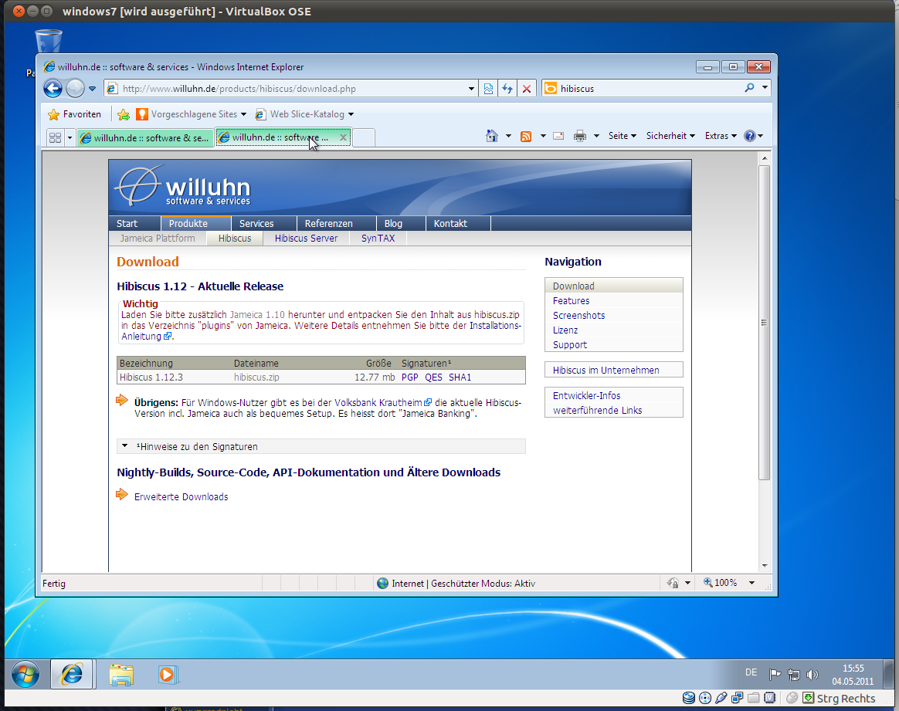Open the PGP signature link
The height and width of the screenshot is (711, 899).
[410, 377]
